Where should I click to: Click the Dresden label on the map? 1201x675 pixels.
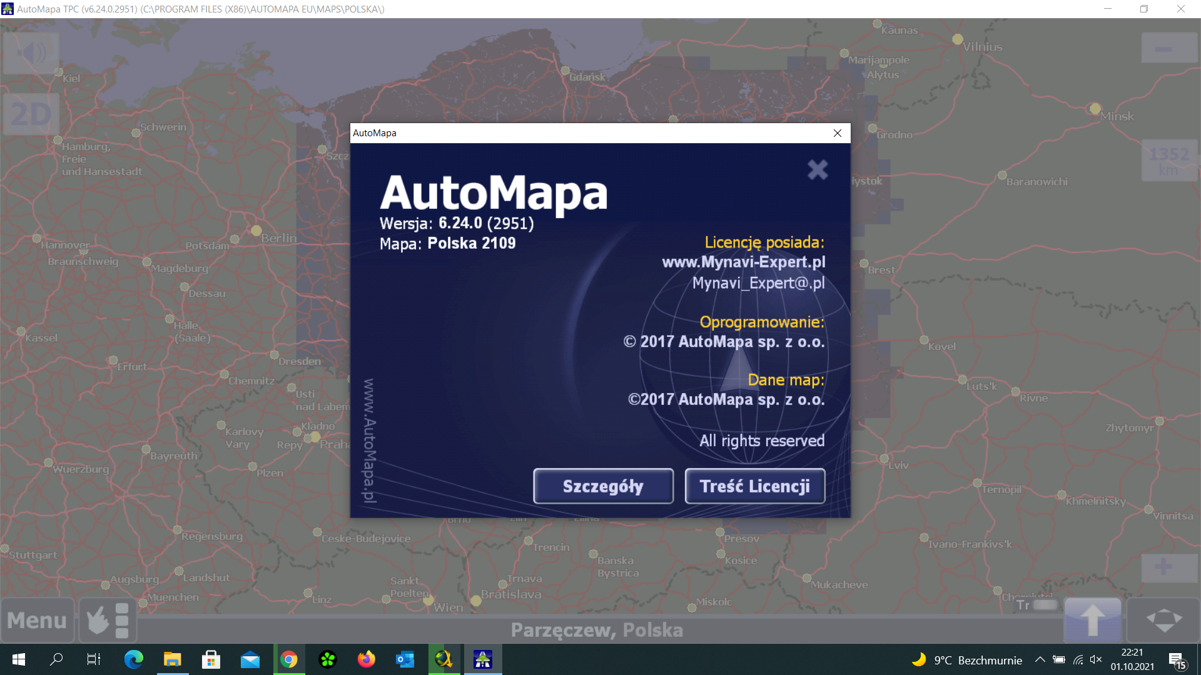[x=300, y=361]
